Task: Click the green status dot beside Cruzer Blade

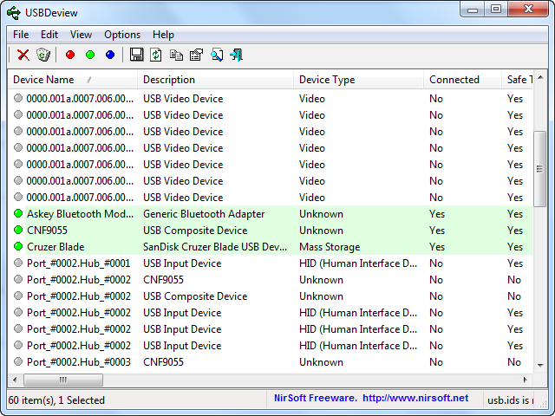Action: pyautogui.click(x=18, y=246)
